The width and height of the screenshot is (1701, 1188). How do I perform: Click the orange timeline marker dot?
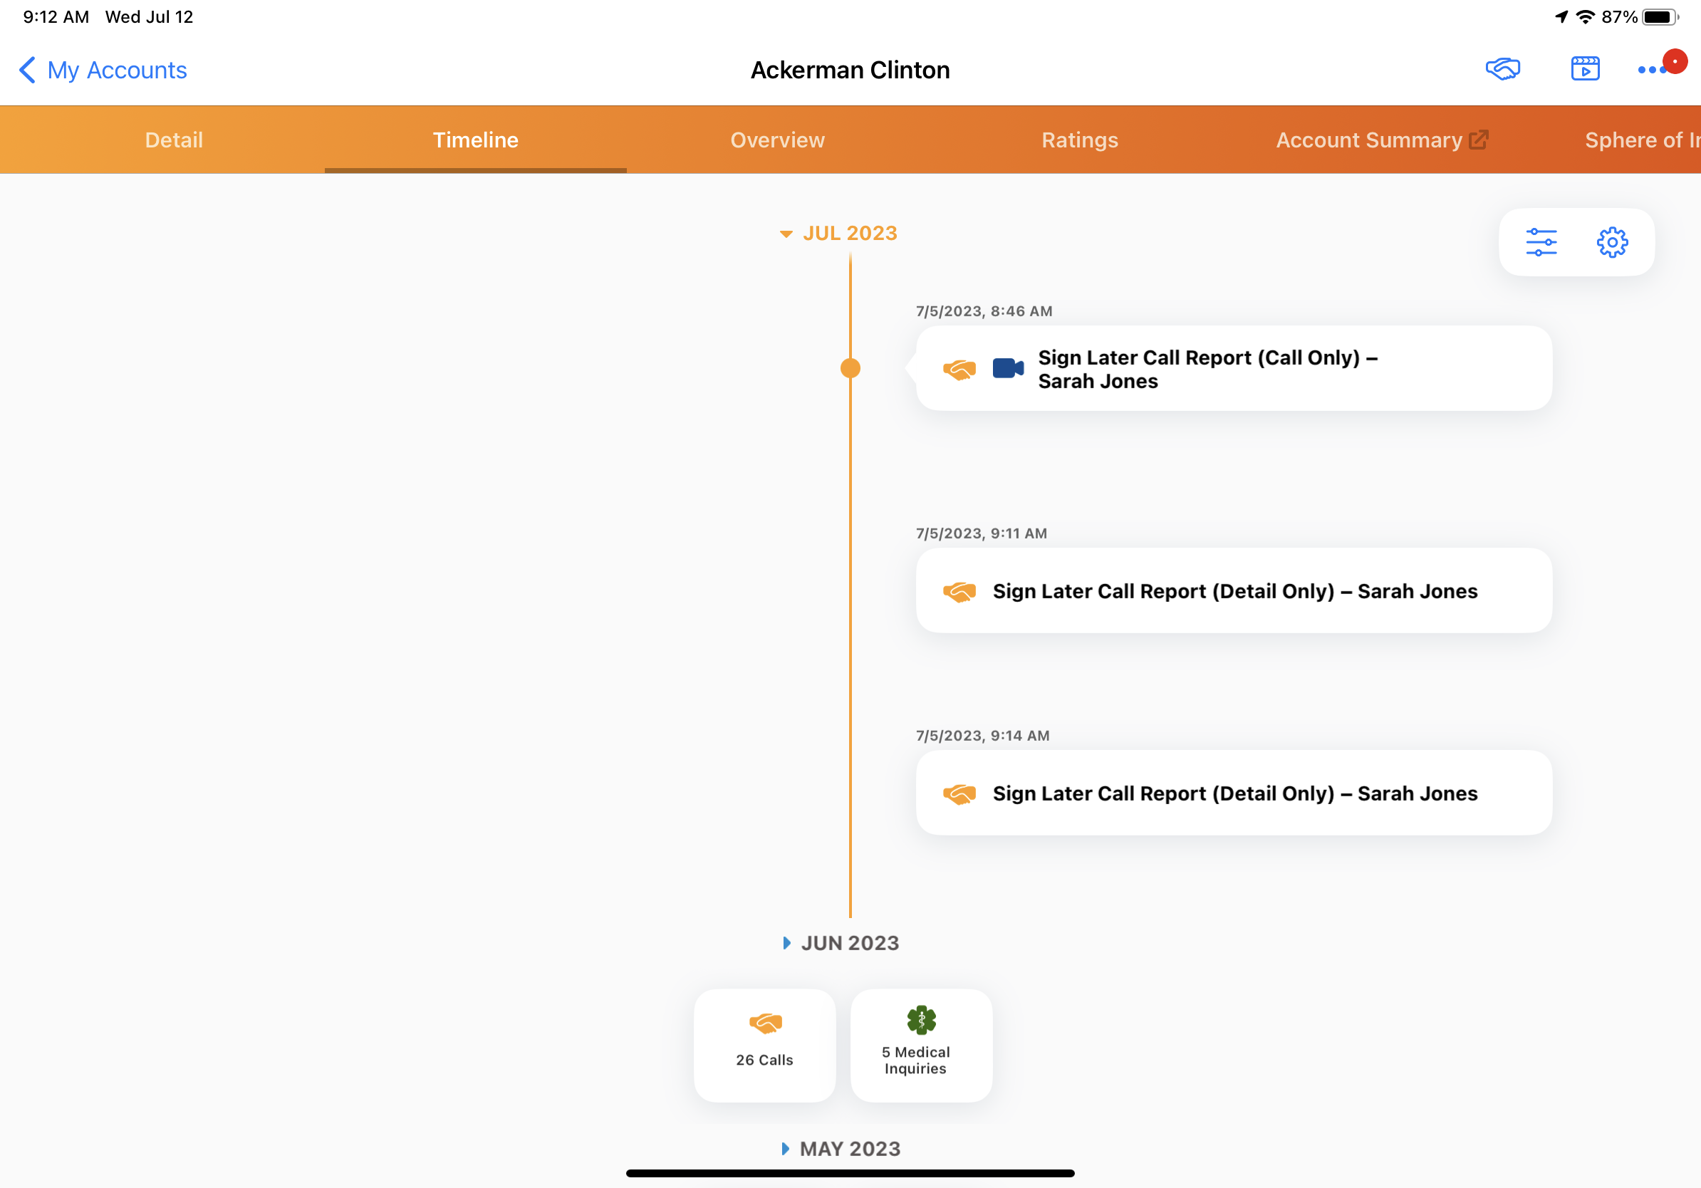850,368
